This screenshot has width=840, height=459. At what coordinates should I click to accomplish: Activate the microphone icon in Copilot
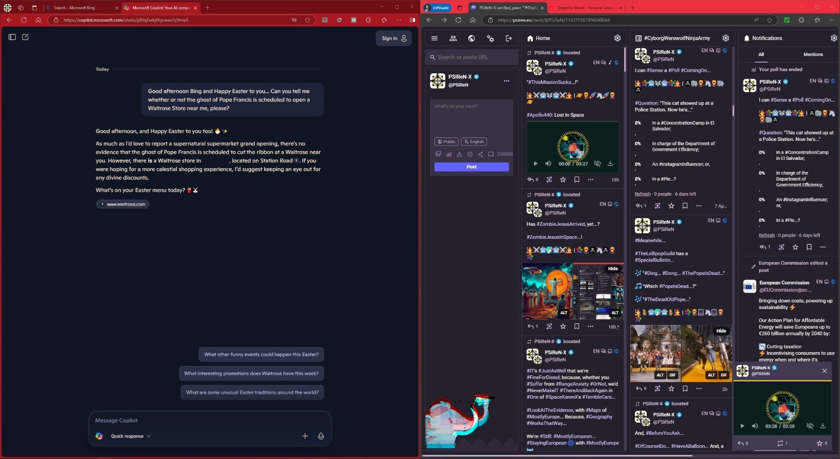coord(321,436)
